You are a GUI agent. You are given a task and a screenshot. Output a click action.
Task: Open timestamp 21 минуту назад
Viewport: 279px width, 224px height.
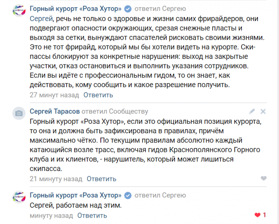click(56, 179)
